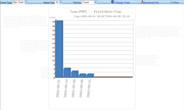
Task: Click the 2005-09-27 axis date label
Action: 58,88
